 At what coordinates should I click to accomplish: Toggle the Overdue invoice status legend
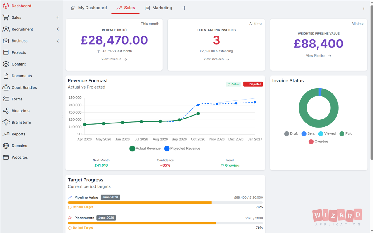318,142
